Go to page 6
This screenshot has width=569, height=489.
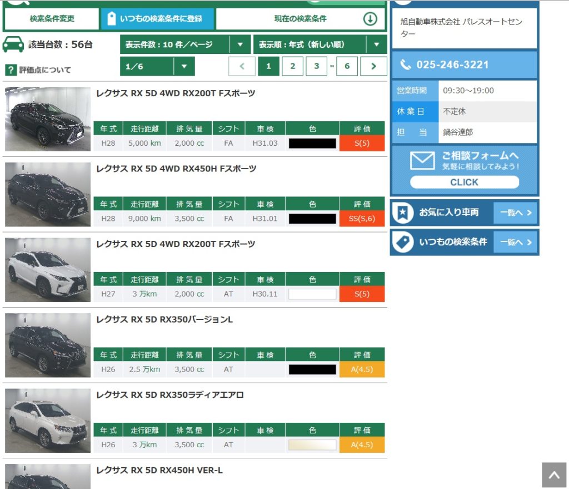347,66
